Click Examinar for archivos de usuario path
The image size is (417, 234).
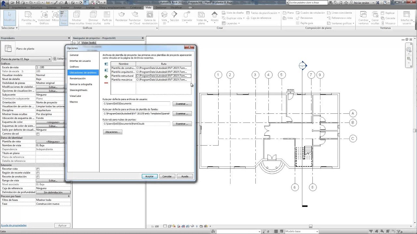(x=182, y=104)
